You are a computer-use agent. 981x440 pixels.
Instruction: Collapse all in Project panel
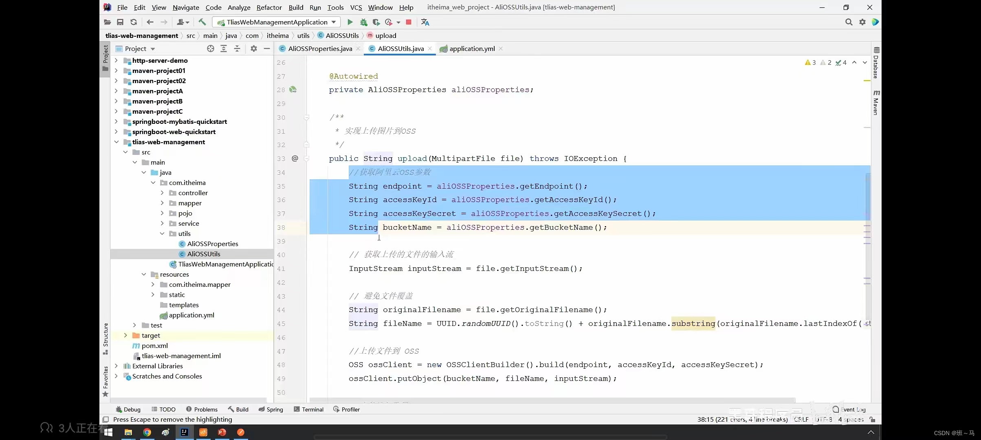(x=237, y=48)
